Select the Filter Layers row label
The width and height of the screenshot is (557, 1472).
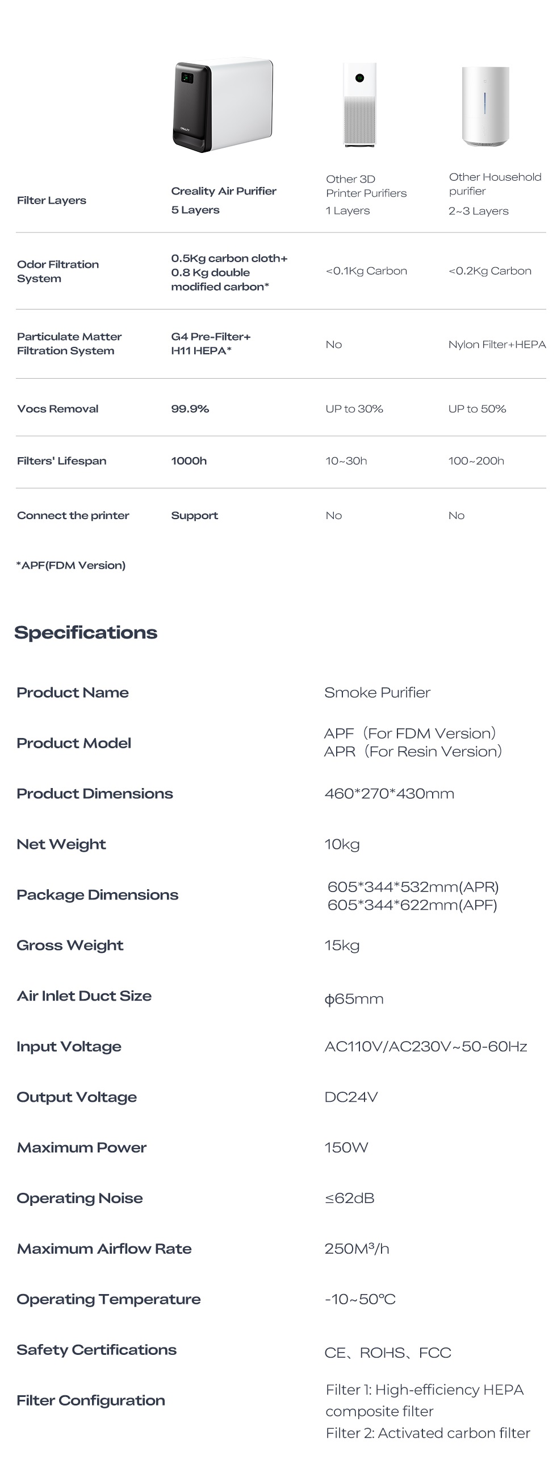pos(51,200)
